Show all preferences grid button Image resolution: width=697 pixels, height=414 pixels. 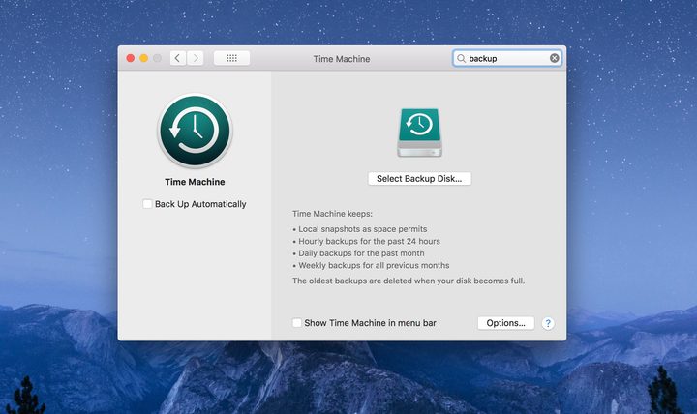coord(231,58)
